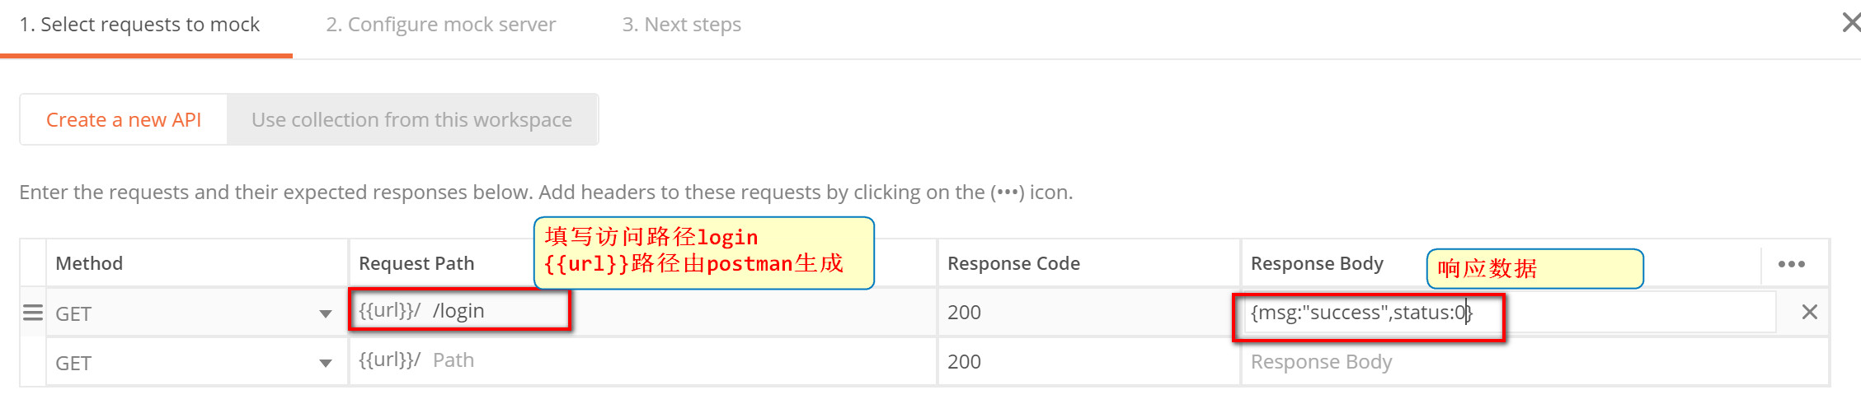Close the mock server dialog
This screenshot has height=399, width=1861.
pos(1851,22)
